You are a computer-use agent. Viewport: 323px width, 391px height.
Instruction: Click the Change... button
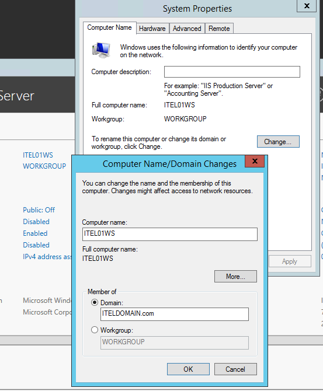tap(278, 142)
